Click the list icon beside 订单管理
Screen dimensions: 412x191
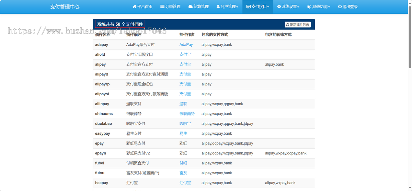click(162, 7)
